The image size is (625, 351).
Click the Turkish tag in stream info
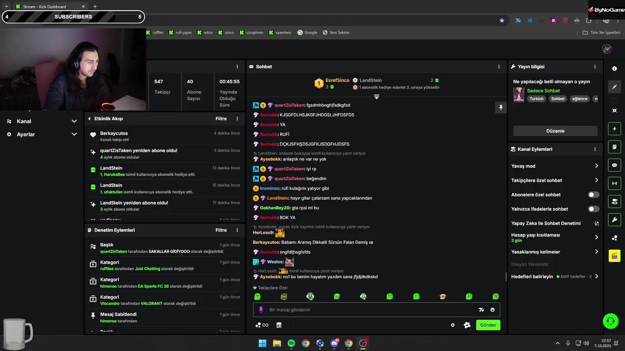pos(536,98)
